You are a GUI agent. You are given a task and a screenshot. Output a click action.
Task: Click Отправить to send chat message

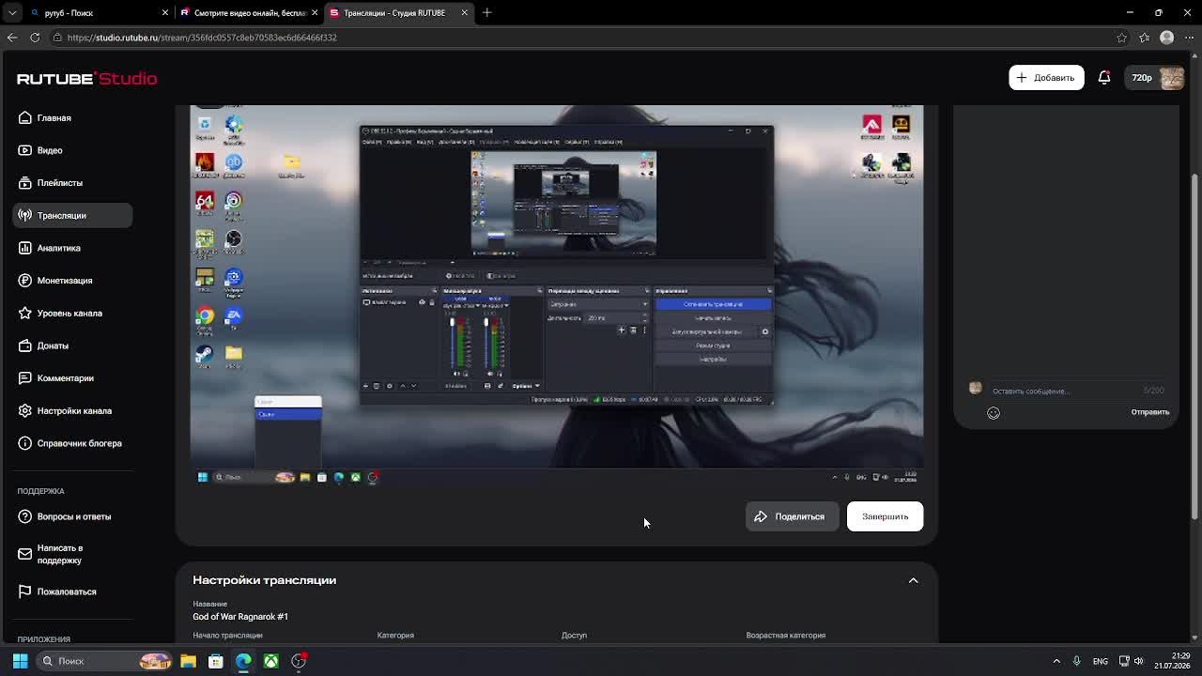(1149, 412)
